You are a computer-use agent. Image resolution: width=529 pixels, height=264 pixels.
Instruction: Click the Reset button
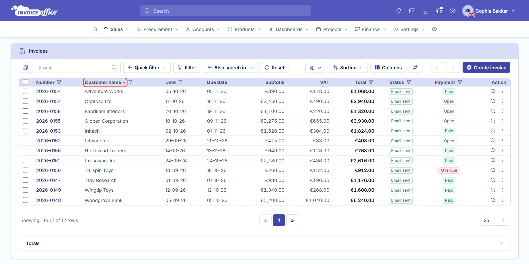point(274,68)
